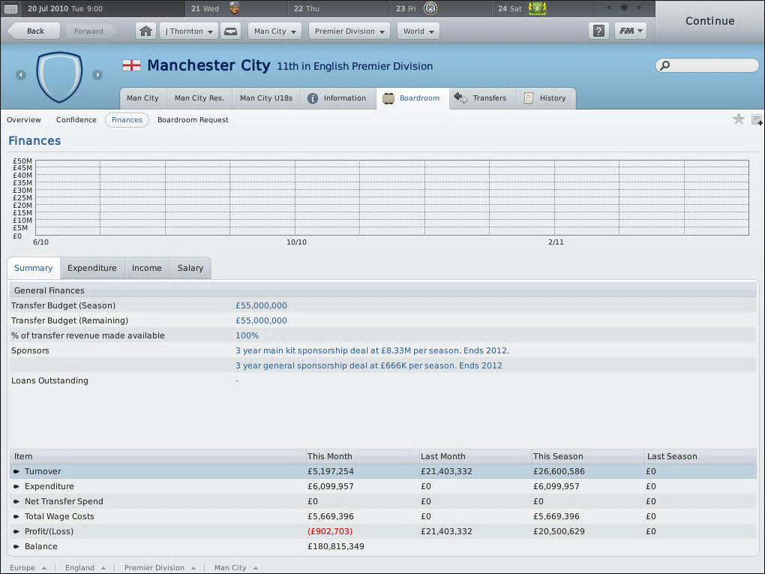Open the Finances subsection
Image resolution: width=765 pixels, height=574 pixels.
click(x=127, y=119)
